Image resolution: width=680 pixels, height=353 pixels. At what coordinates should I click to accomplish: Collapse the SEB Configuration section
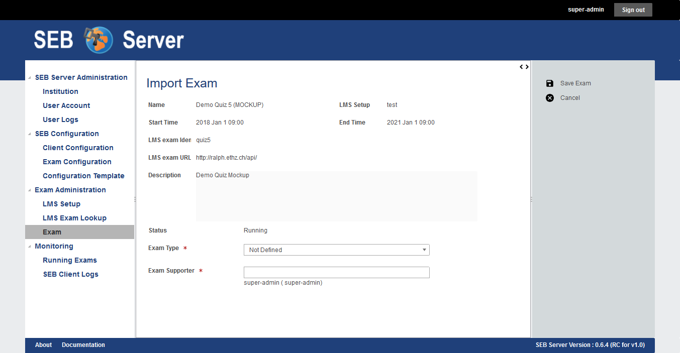pos(29,134)
